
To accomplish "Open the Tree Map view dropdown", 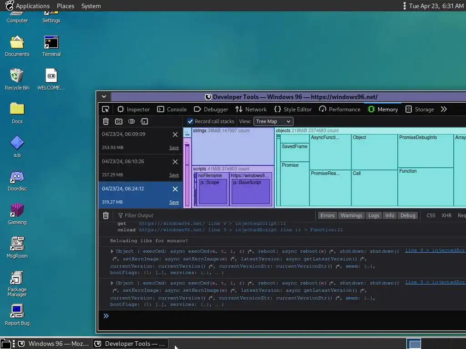I will tap(273, 121).
